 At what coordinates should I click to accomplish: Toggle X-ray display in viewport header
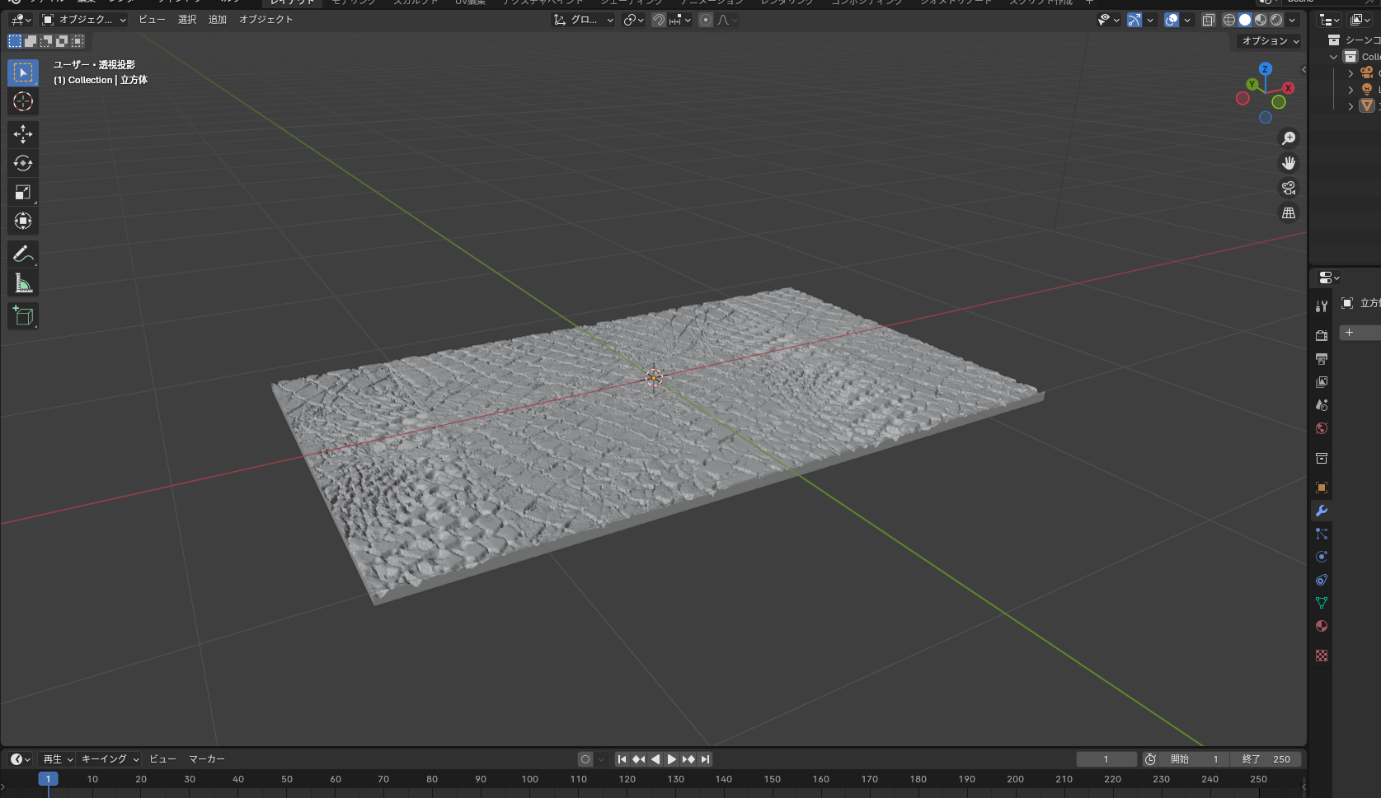pos(1208,20)
